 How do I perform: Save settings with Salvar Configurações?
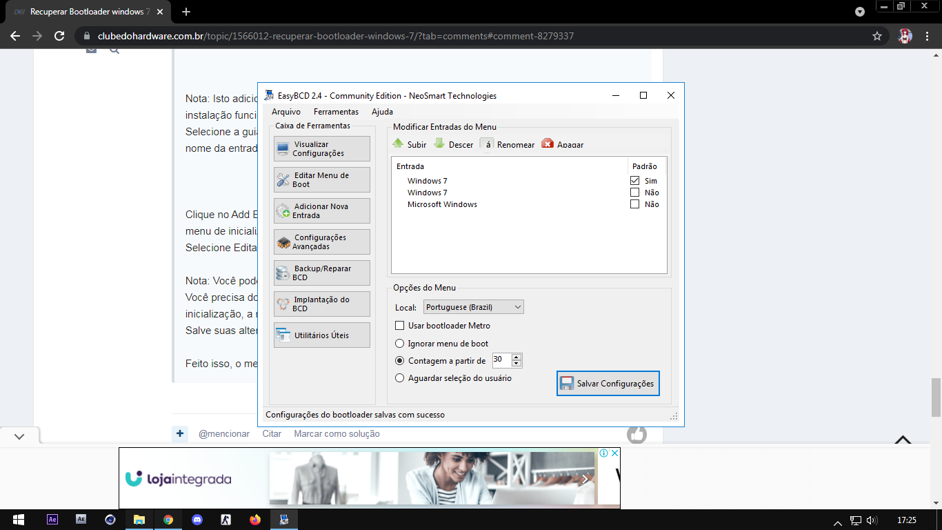pos(608,384)
